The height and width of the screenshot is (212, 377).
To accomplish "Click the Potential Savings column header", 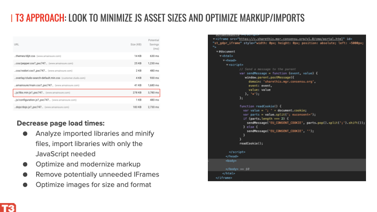I will pos(153,44).
